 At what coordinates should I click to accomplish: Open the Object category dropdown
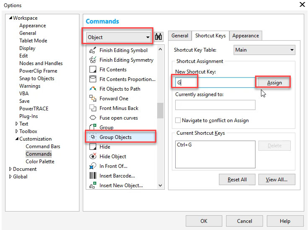(x=118, y=37)
